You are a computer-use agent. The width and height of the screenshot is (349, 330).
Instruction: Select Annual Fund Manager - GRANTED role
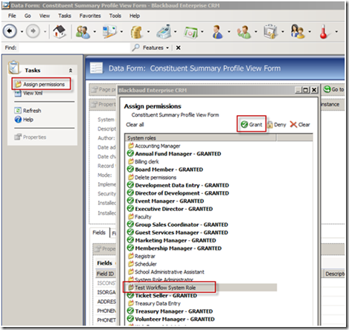pos(174,154)
